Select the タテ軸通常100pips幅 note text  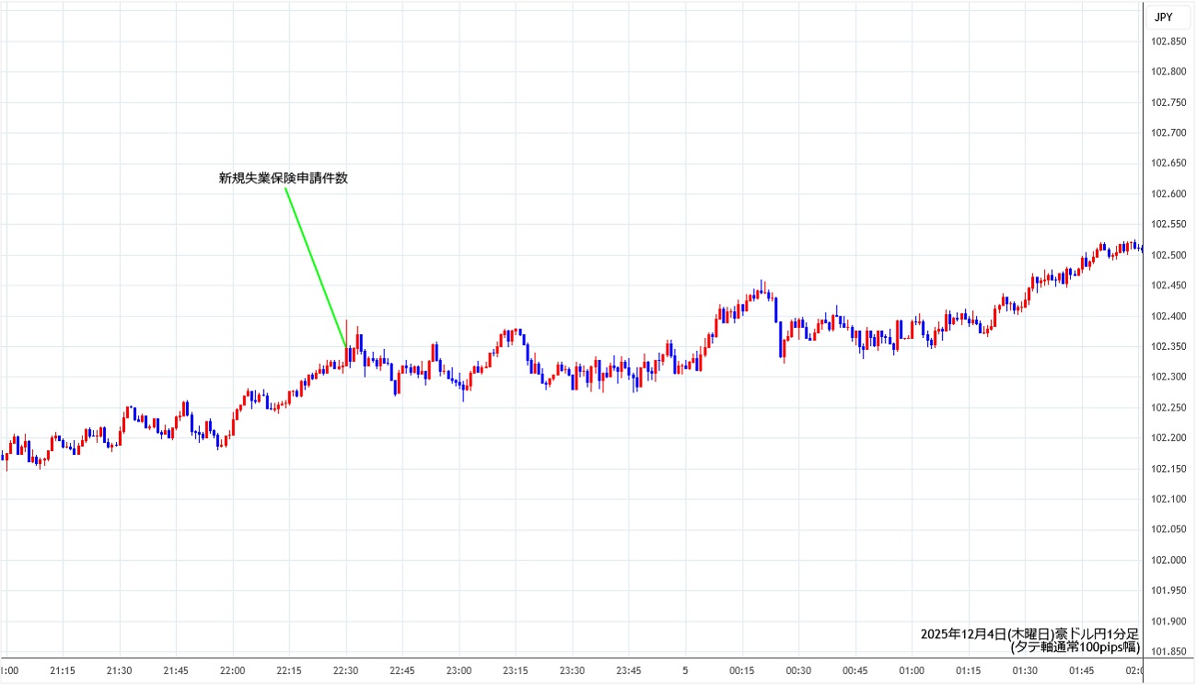[x=1075, y=647]
